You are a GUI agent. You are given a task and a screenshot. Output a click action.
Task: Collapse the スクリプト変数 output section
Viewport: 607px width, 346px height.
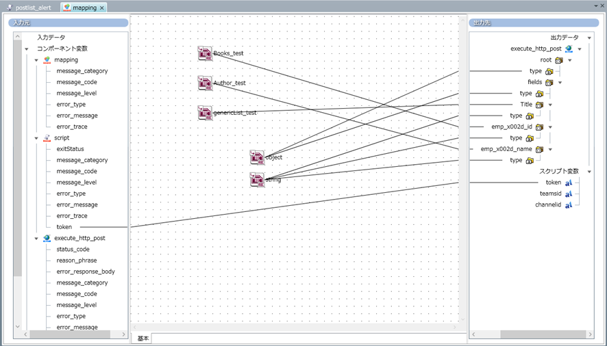(589, 172)
